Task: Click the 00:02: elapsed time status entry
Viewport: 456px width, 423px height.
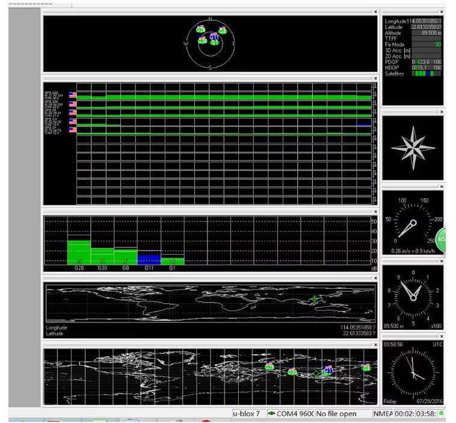Action: [x=404, y=413]
